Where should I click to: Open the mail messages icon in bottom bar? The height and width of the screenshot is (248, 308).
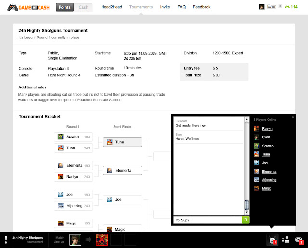(299, 240)
